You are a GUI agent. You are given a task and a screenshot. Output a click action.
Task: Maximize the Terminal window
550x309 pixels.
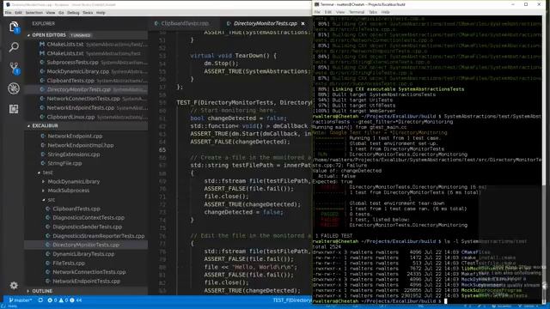pos(526,4)
